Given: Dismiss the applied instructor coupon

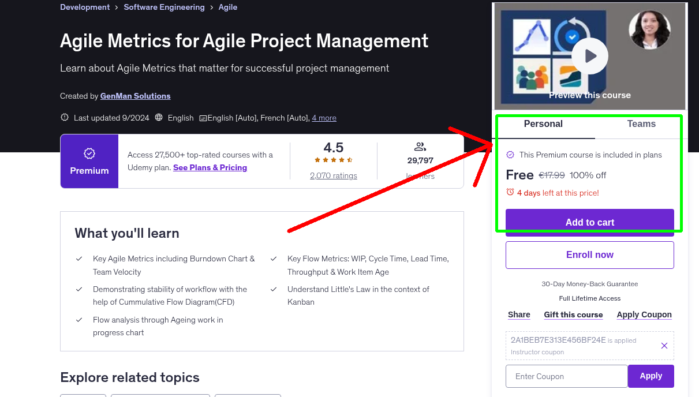Looking at the screenshot, I should 664,345.
